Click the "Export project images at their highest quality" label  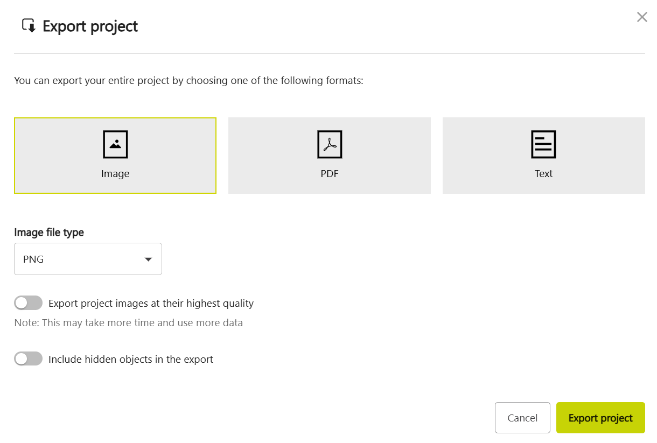[151, 304]
